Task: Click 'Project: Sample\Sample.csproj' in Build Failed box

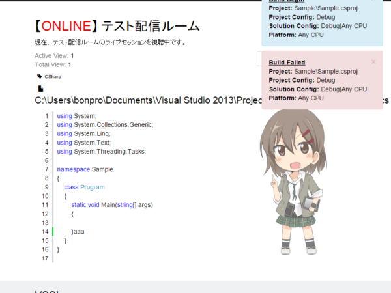Action: pyautogui.click(x=313, y=72)
